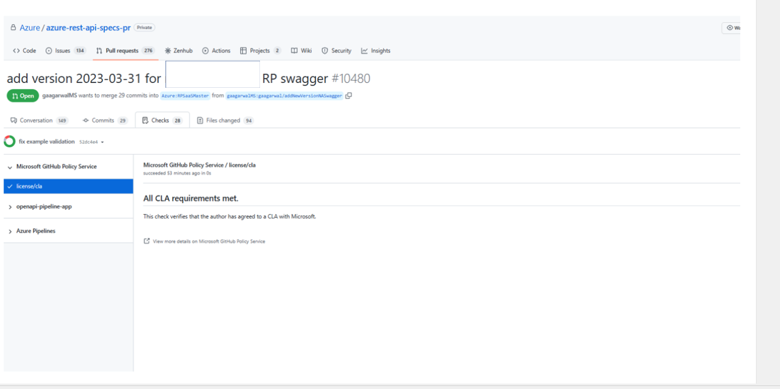Open the Actions tab
The image size is (780, 389).
click(216, 51)
